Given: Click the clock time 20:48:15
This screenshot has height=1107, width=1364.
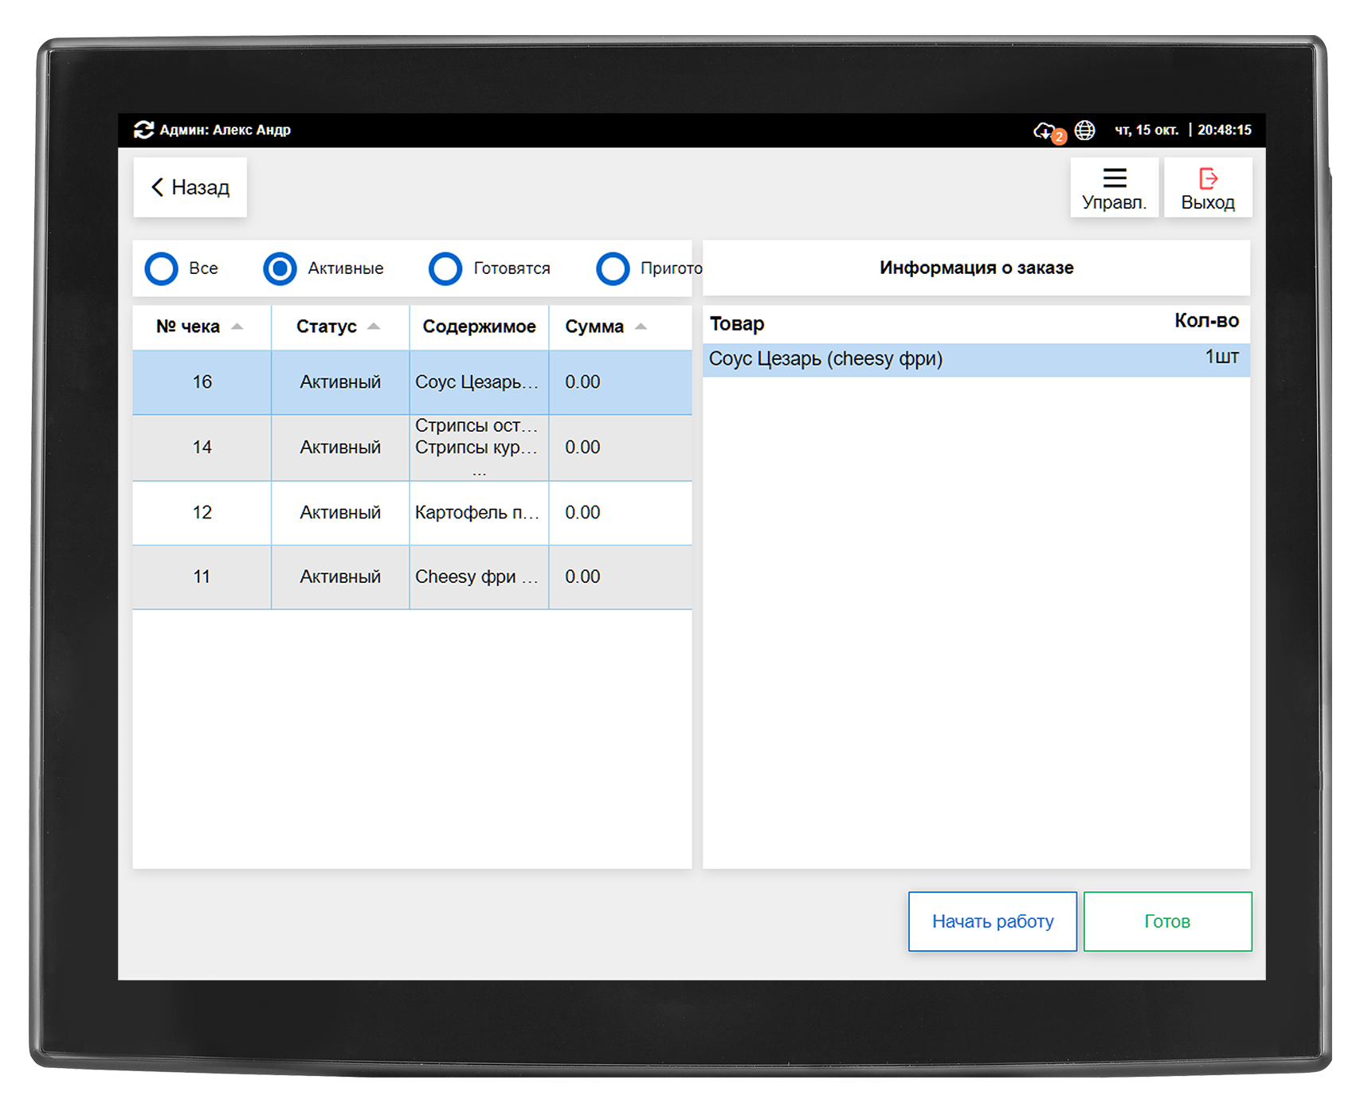Looking at the screenshot, I should click(x=1225, y=130).
